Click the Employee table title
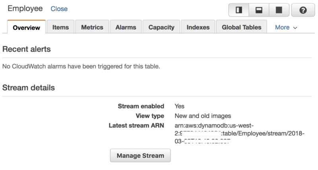This screenshot has height=170, width=318. pos(25,8)
